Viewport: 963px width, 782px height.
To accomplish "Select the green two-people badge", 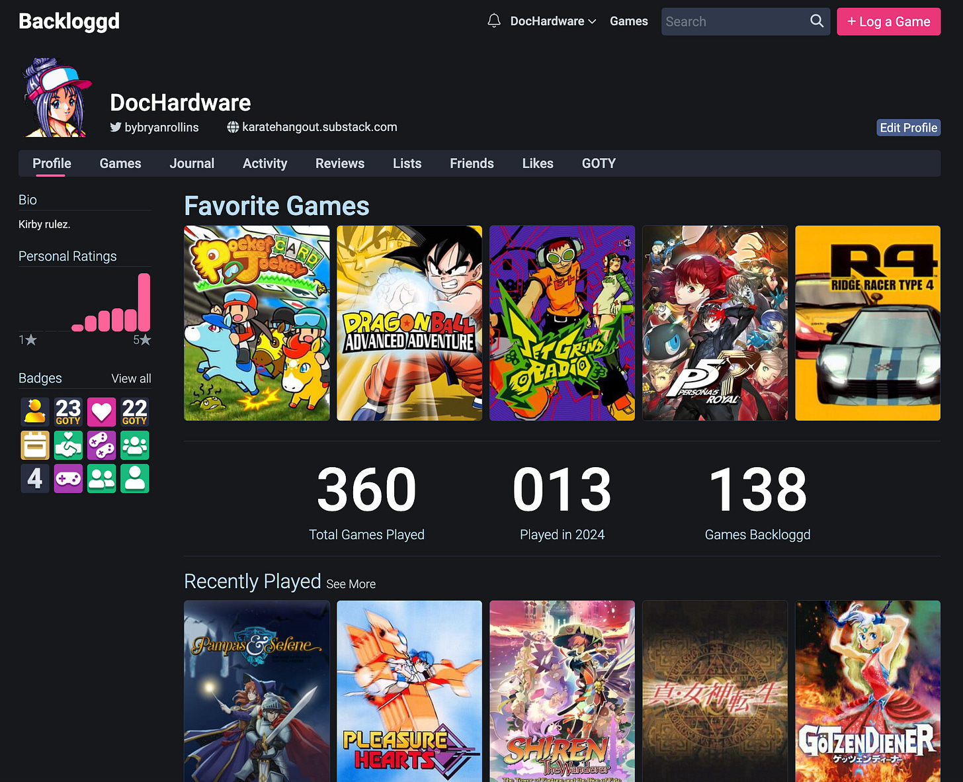I will [101, 478].
